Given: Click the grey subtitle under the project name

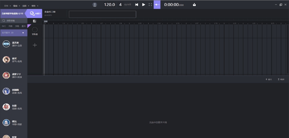Looking at the screenshot, I should click(48, 15).
